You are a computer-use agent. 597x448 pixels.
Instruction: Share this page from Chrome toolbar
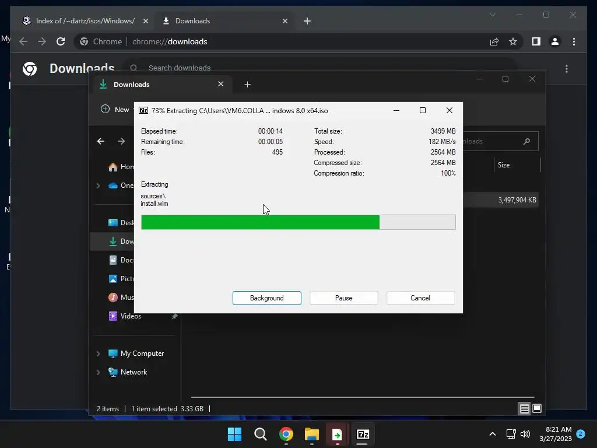point(494,41)
